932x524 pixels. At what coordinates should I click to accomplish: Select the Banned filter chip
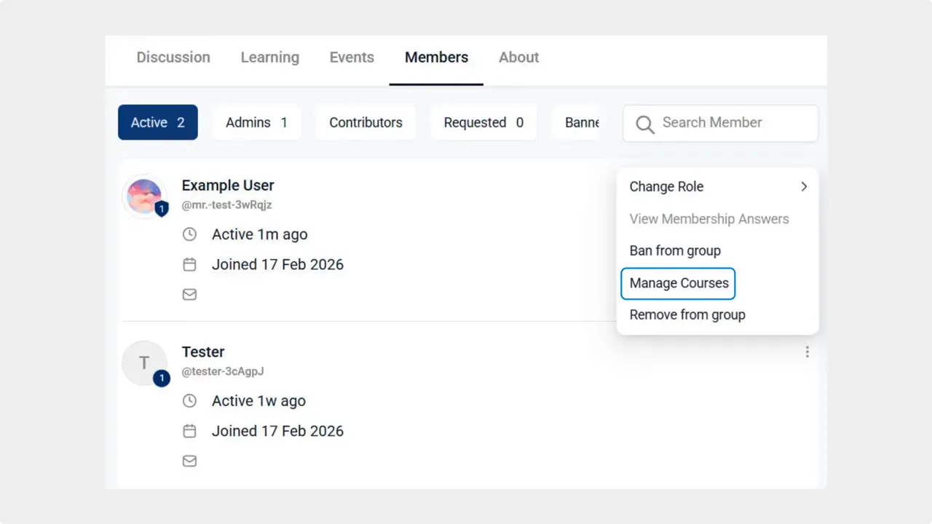point(583,122)
